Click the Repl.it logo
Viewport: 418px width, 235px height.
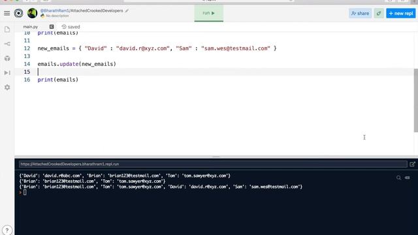click(18, 13)
